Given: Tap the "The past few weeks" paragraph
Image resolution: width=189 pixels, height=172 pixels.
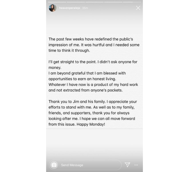Looking at the screenshot, I should point(94,45).
